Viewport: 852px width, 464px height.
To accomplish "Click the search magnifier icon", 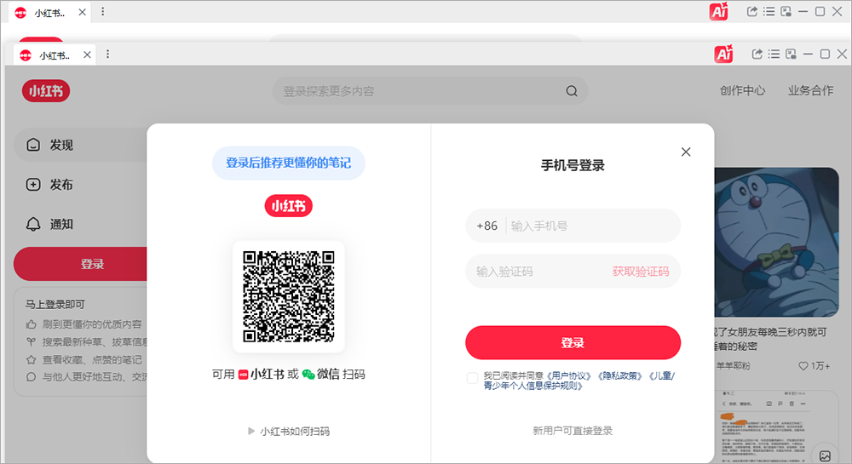I will point(572,91).
